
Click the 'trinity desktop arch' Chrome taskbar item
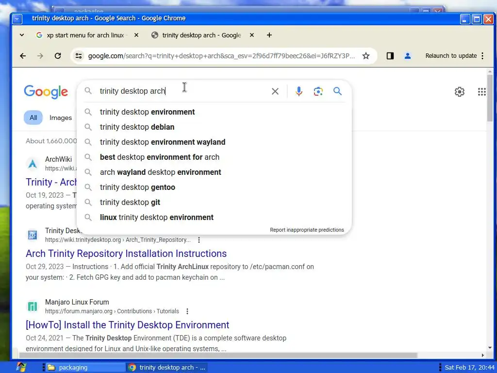[x=167, y=368]
